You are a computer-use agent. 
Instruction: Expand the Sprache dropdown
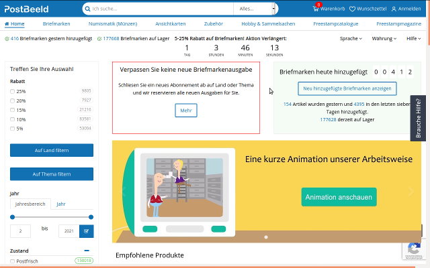(x=351, y=39)
